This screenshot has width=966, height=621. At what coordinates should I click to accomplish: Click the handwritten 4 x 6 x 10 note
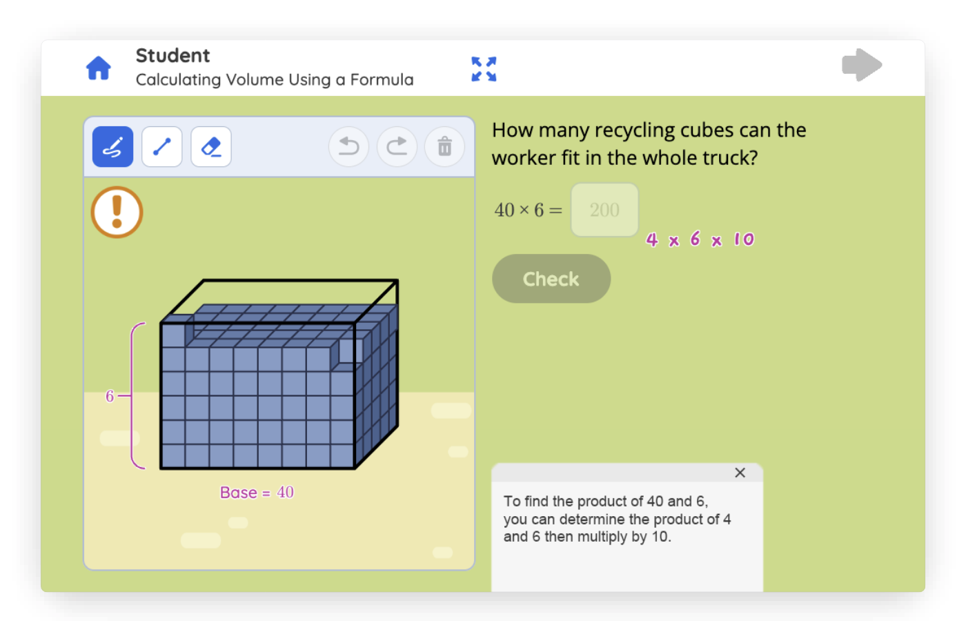coord(700,239)
